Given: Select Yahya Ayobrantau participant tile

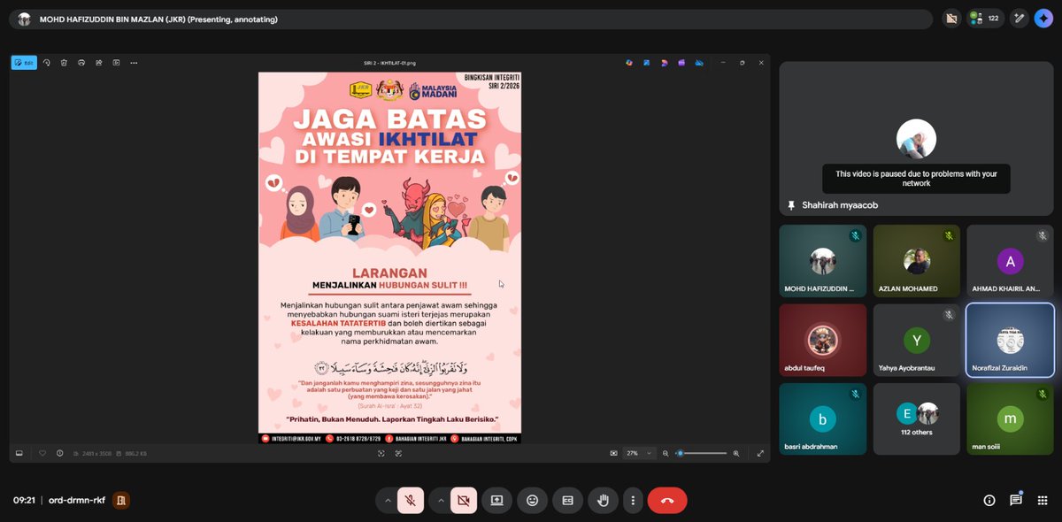Looking at the screenshot, I should click(x=916, y=340).
